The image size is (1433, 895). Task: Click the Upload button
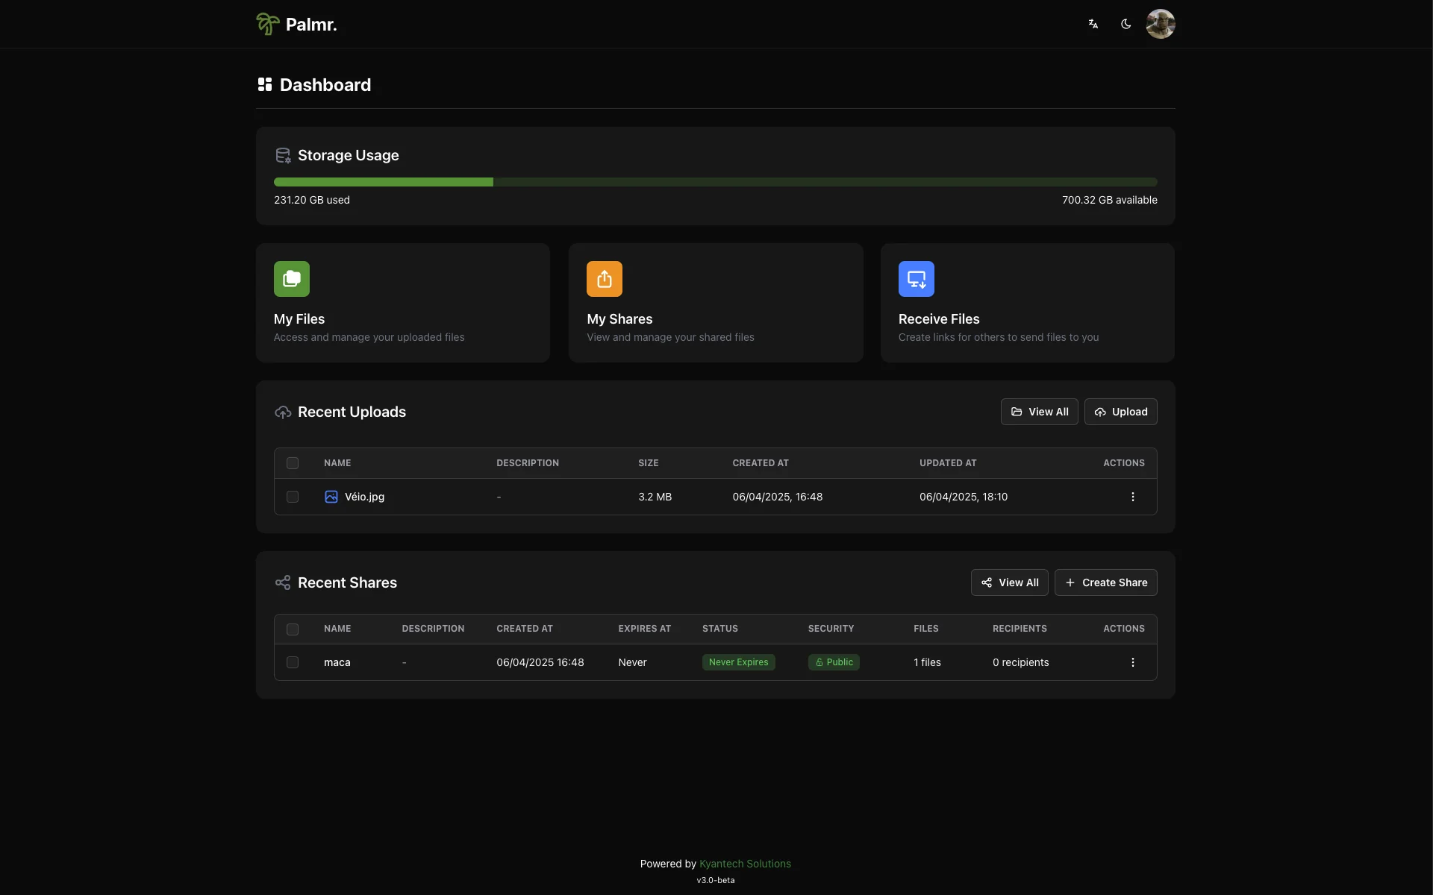(x=1120, y=412)
